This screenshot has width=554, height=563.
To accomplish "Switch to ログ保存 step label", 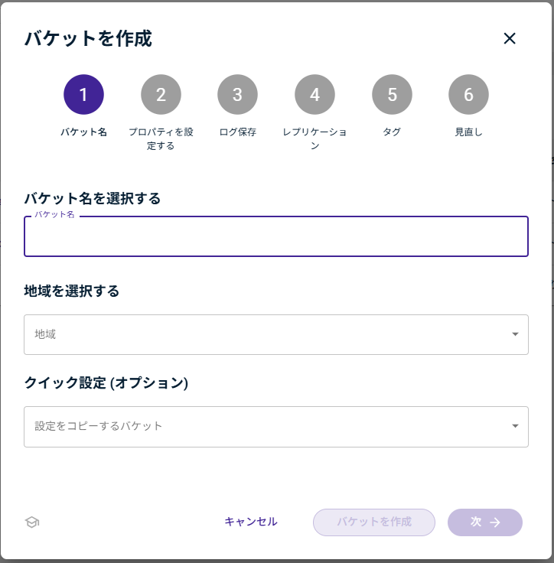I will coord(237,132).
